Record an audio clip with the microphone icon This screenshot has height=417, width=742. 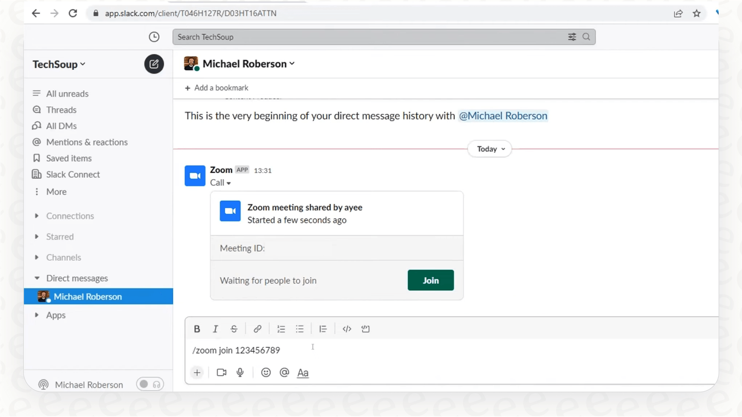240,372
